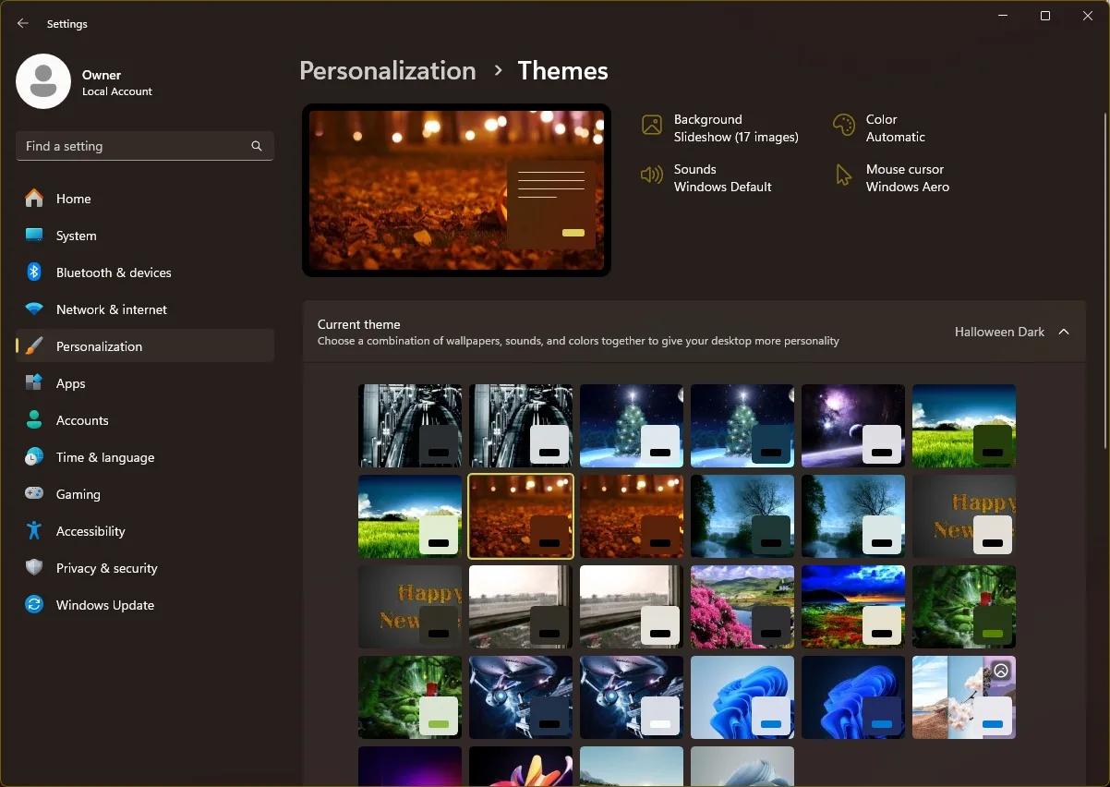Image resolution: width=1110 pixels, height=787 pixels.
Task: Click the Network Wi-Fi icon in sidebar
Action: pos(34,309)
